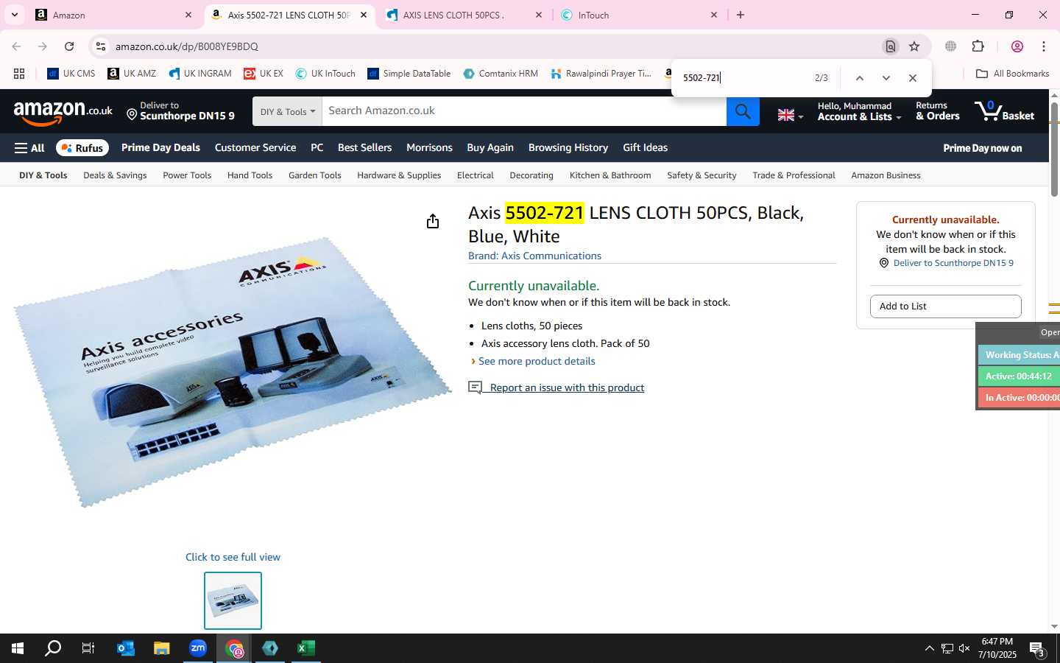Open Account & Lists dropdown
Image resolution: width=1060 pixels, height=663 pixels.
[859, 111]
